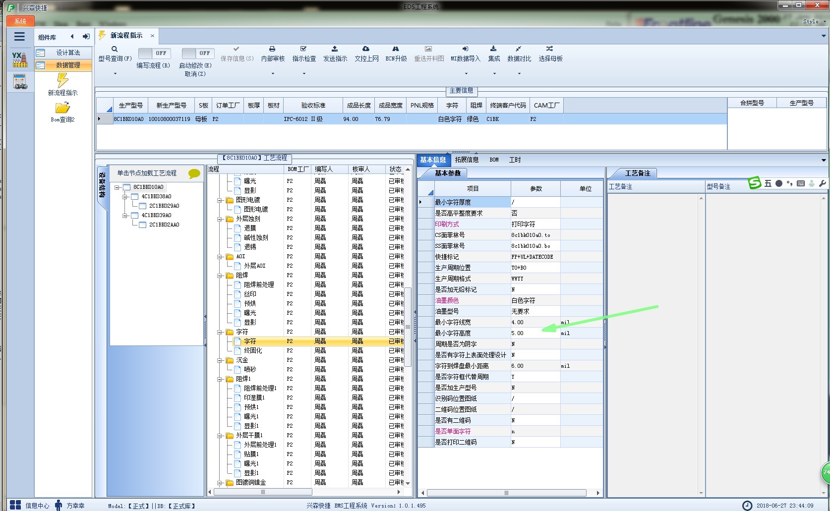Click the left arrow icon beside 组件库
Screen dimensions: 830x511
click(72, 37)
